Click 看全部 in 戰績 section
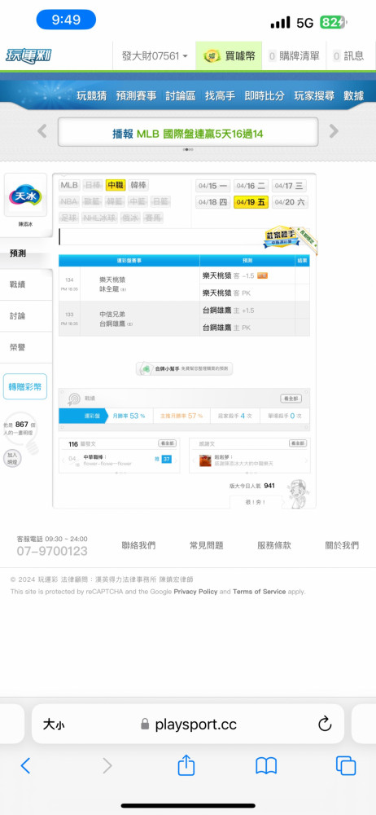The width and height of the screenshot is (376, 815). tap(291, 399)
